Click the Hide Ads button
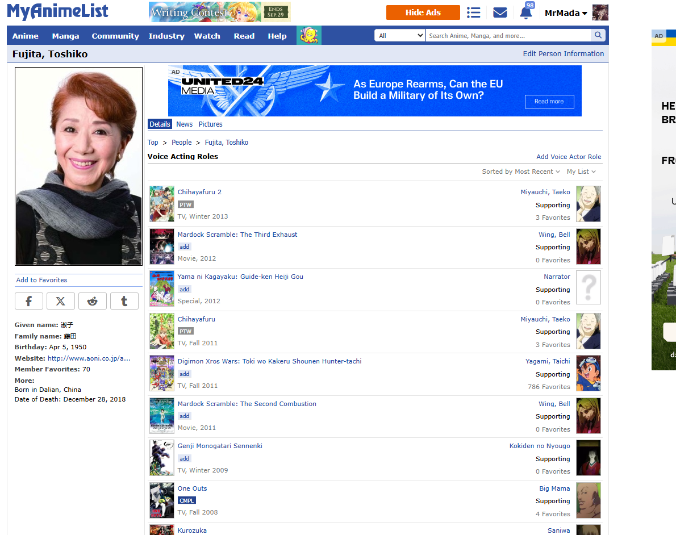Screen dimensions: 676x535 (423, 12)
